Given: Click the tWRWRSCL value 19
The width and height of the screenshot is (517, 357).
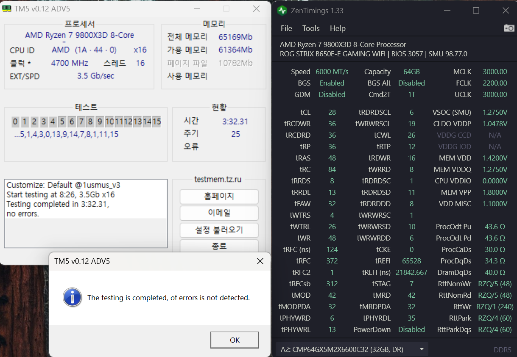Looking at the screenshot, I should (412, 124).
